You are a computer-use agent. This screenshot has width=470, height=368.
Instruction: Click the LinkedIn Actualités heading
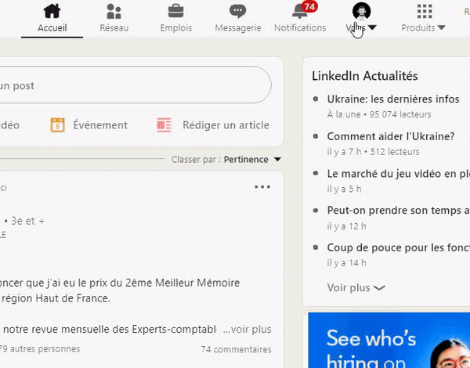pos(365,76)
